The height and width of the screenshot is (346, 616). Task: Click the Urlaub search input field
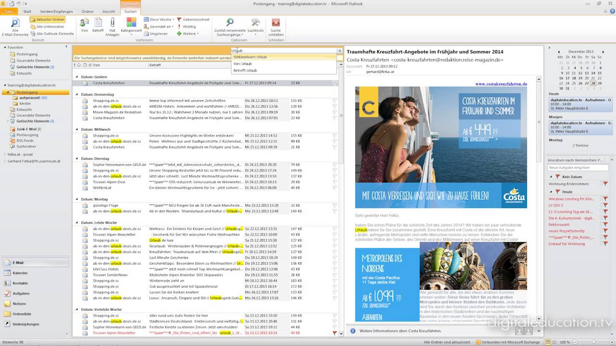click(x=283, y=50)
